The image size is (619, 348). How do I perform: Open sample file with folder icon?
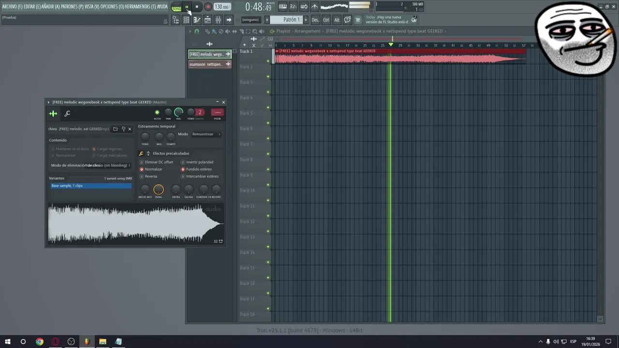tap(115, 129)
